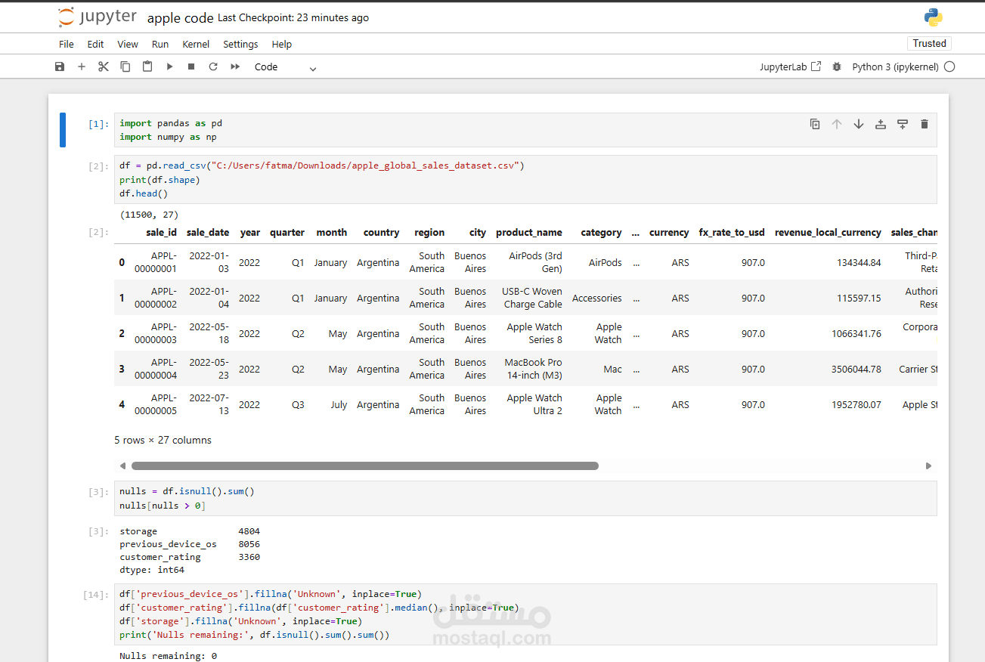Screen dimensions: 985x662
Task: Open the Settings menu
Action: [240, 44]
